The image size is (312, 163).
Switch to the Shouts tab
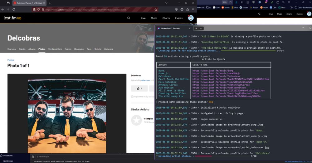coord(98,49)
